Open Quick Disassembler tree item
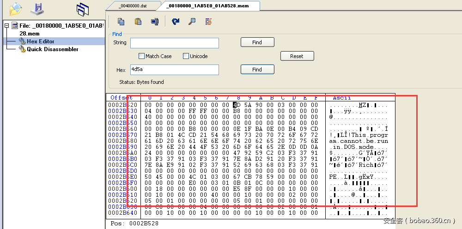 click(52, 49)
